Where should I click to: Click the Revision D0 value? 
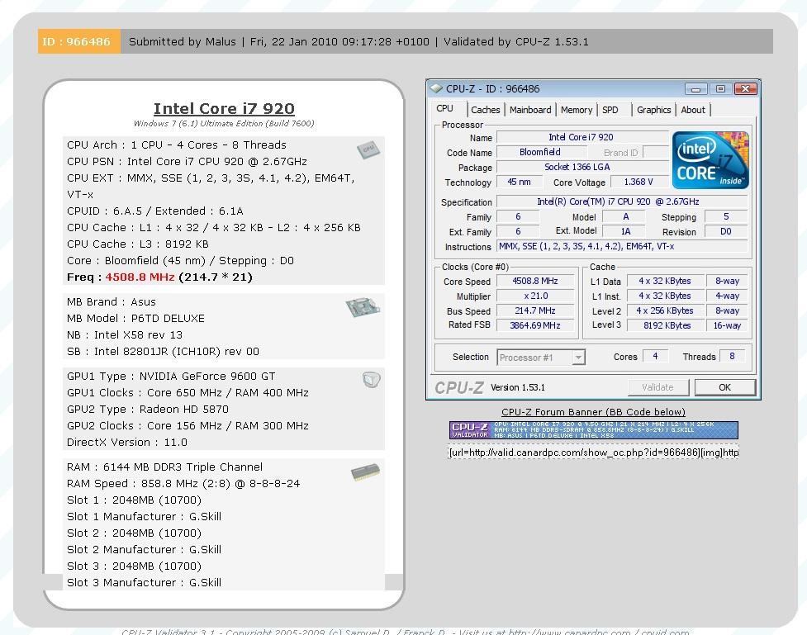point(726,231)
